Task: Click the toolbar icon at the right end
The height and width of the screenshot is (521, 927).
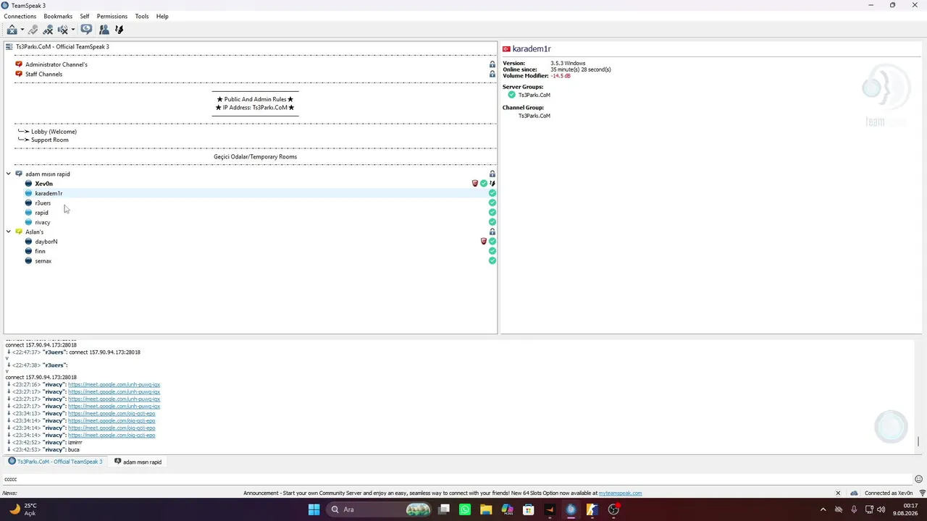Action: pyautogui.click(x=119, y=30)
